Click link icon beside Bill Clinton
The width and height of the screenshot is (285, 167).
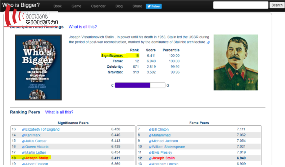[x=150, y=130]
